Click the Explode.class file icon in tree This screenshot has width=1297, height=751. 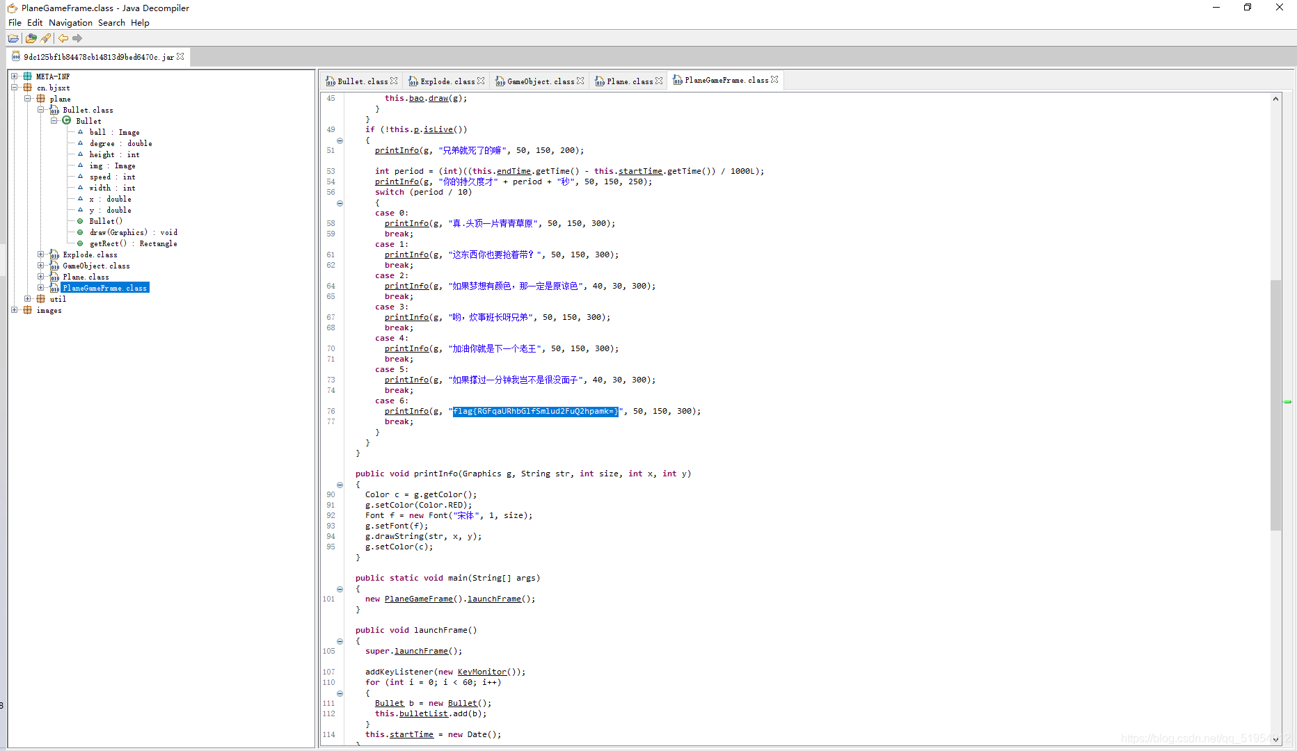[x=54, y=255]
